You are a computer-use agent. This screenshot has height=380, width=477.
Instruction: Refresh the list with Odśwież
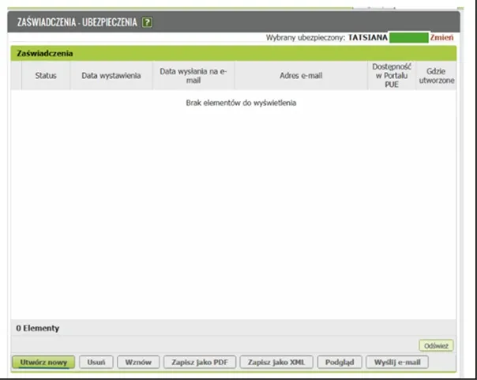point(436,345)
